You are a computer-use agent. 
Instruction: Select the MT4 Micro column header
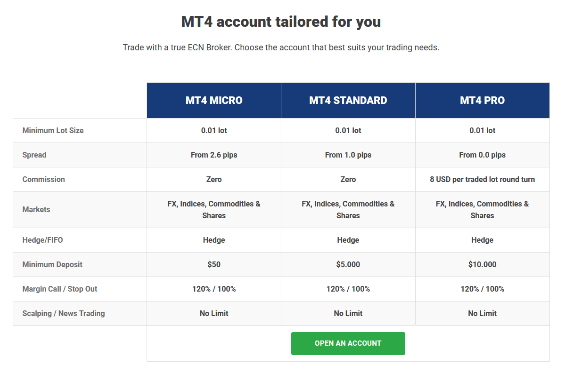tap(214, 100)
